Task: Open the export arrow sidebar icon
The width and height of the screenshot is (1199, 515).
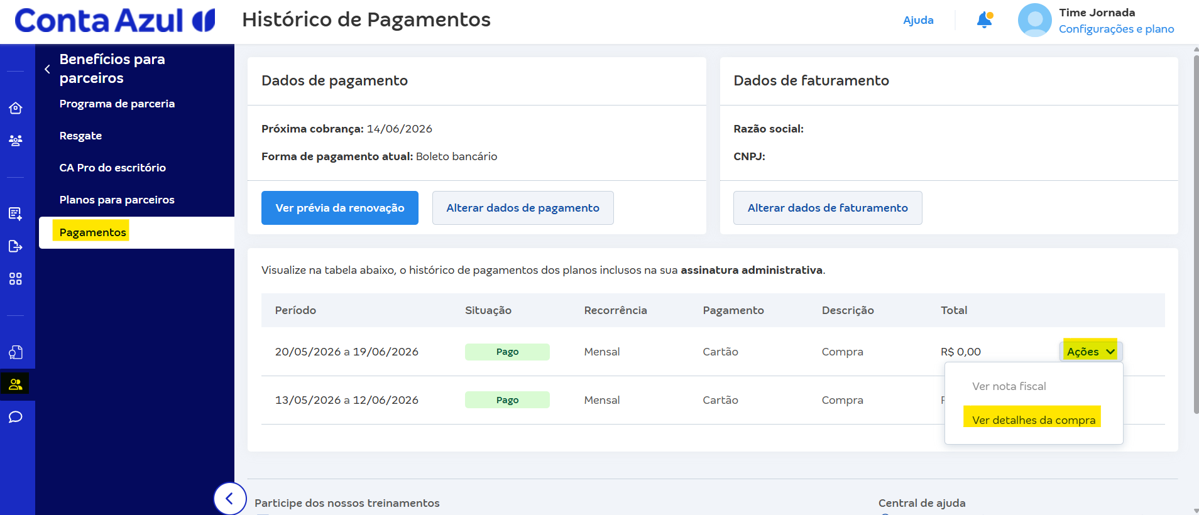Action: point(16,246)
